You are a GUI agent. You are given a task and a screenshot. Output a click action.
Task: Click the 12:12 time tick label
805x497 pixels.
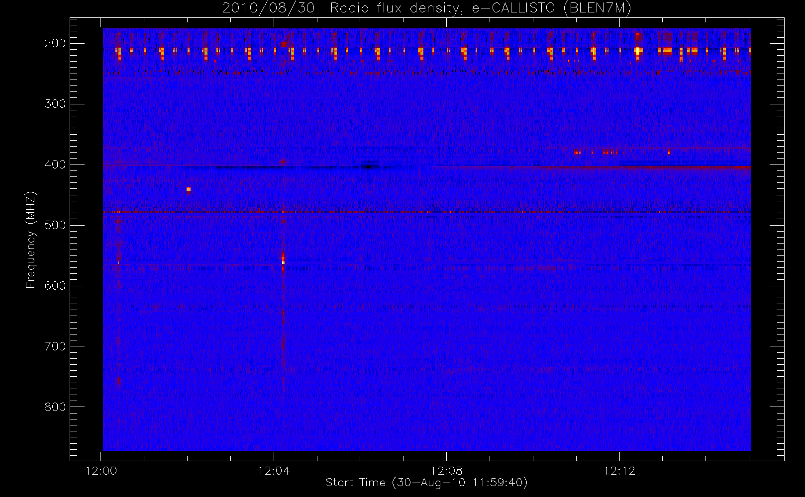click(x=619, y=471)
